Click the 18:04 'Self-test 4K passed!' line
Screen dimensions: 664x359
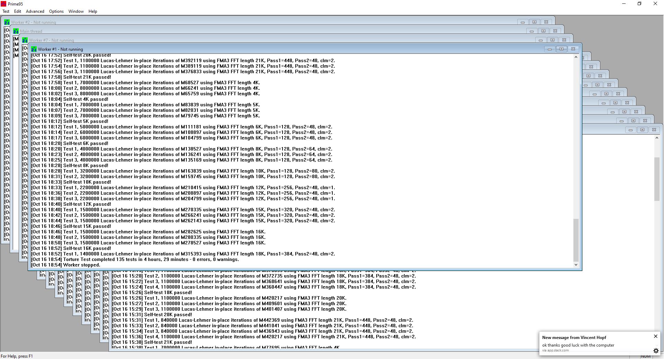pyautogui.click(x=70, y=99)
